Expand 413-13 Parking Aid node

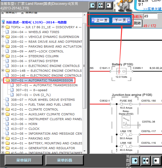tap(3, 138)
